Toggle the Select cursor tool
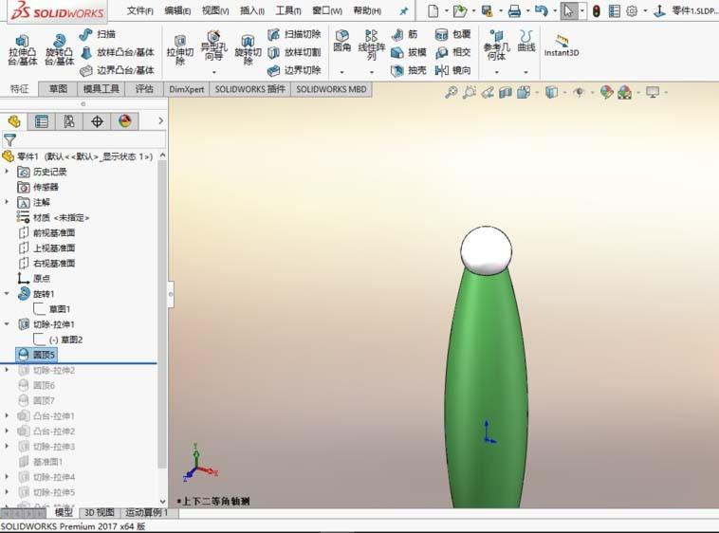 [568, 11]
